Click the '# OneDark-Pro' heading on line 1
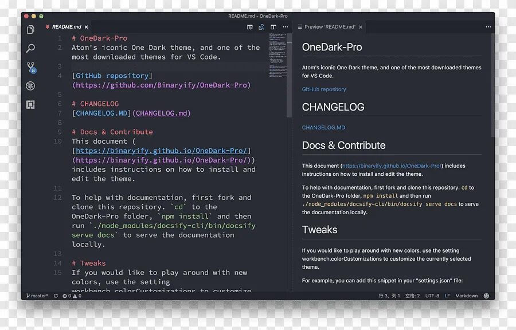The width and height of the screenshot is (516, 330). coord(99,38)
